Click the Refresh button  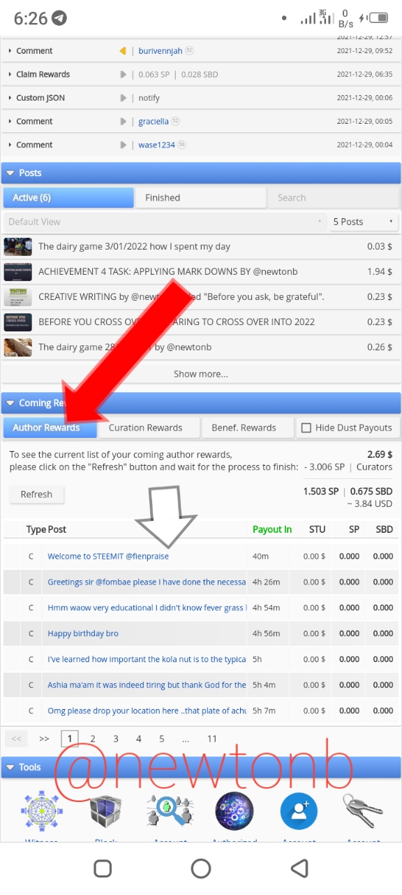pos(36,494)
